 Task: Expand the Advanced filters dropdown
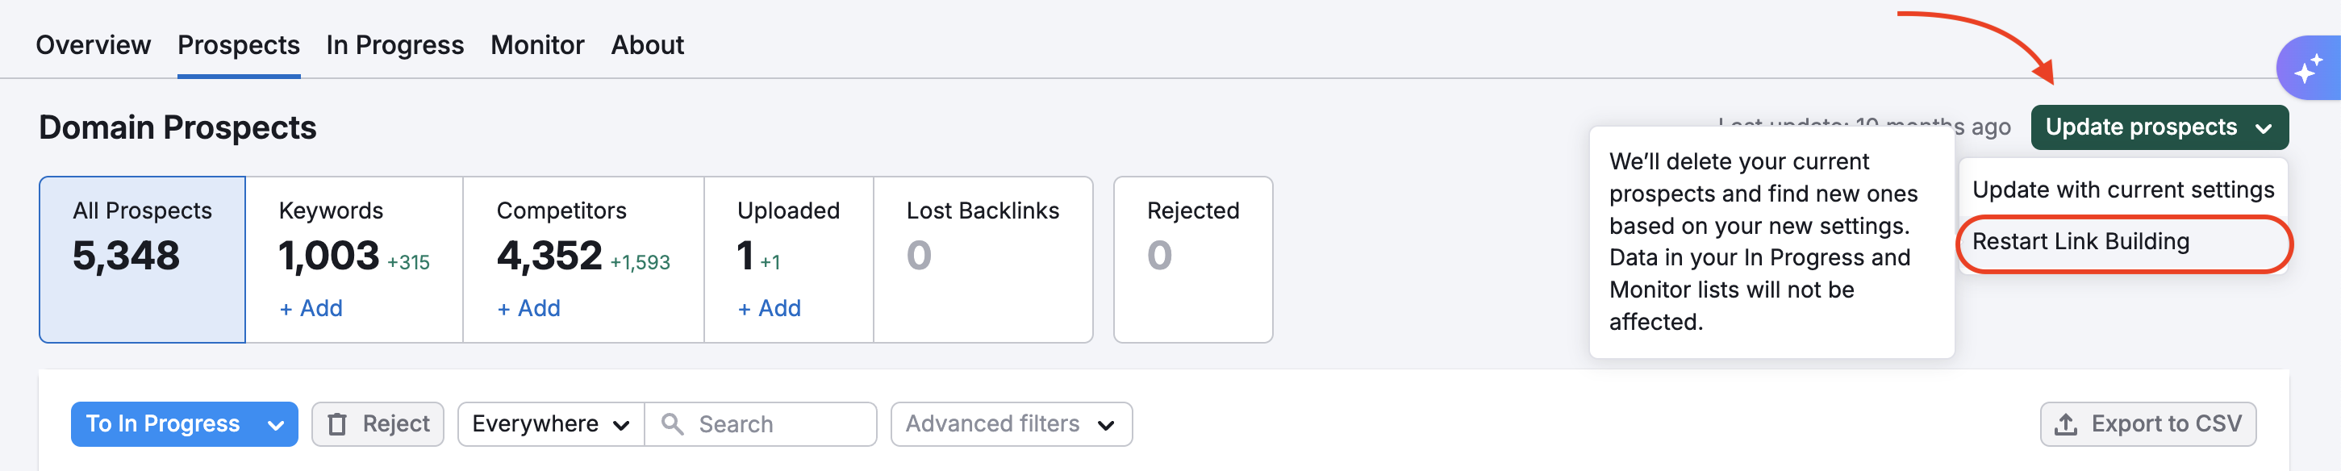1011,425
